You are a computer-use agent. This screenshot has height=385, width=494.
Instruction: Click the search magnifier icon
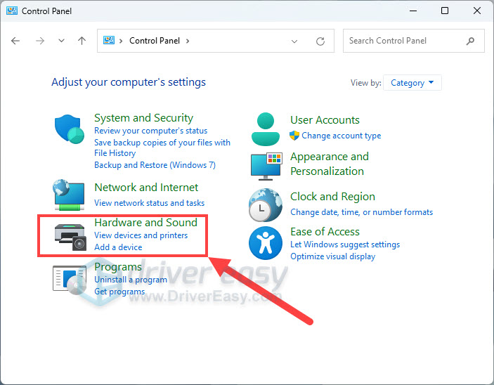[470, 41]
